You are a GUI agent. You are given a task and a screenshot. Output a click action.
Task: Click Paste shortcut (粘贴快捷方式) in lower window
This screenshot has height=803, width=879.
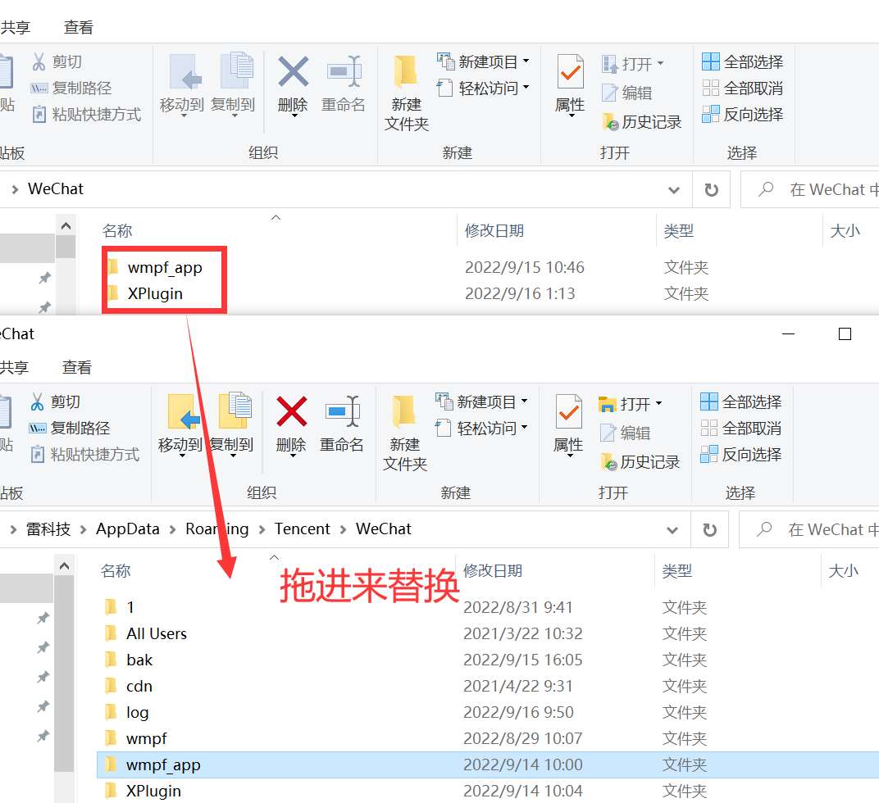click(84, 455)
